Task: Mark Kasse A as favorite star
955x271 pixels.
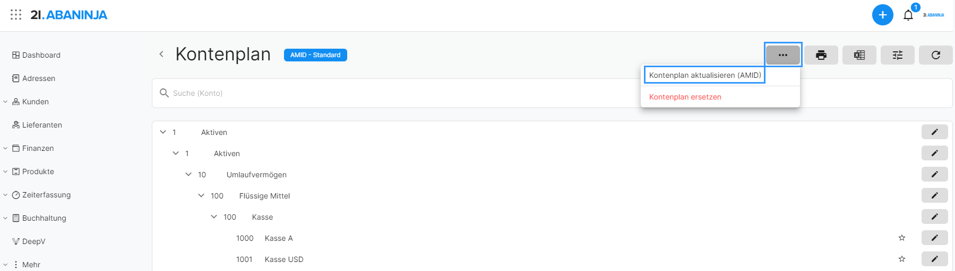Action: pos(901,238)
